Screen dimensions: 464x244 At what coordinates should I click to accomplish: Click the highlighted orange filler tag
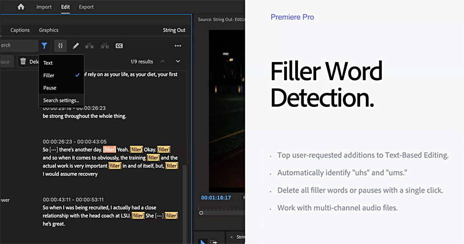(x=110, y=149)
